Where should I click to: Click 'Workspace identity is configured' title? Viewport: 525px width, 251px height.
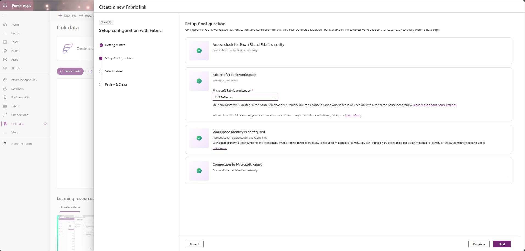[x=239, y=132]
